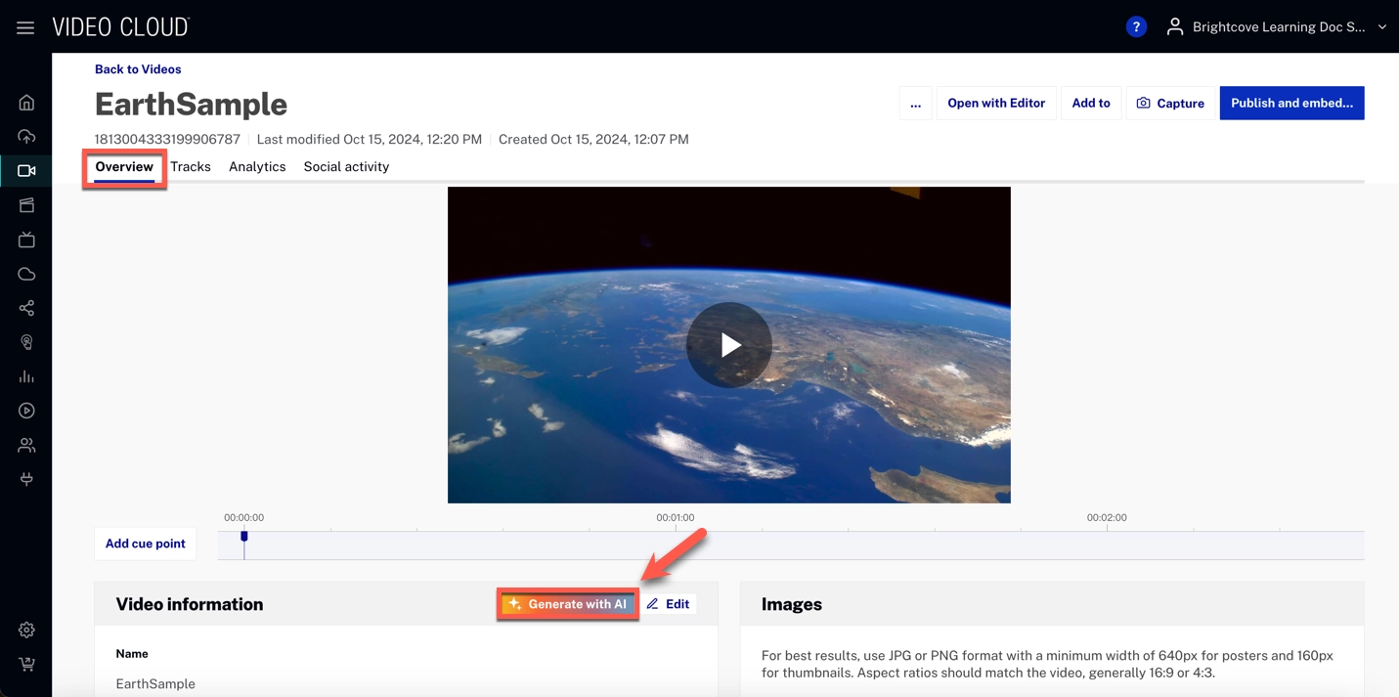Open the Analytics bar chart icon

coord(26,376)
